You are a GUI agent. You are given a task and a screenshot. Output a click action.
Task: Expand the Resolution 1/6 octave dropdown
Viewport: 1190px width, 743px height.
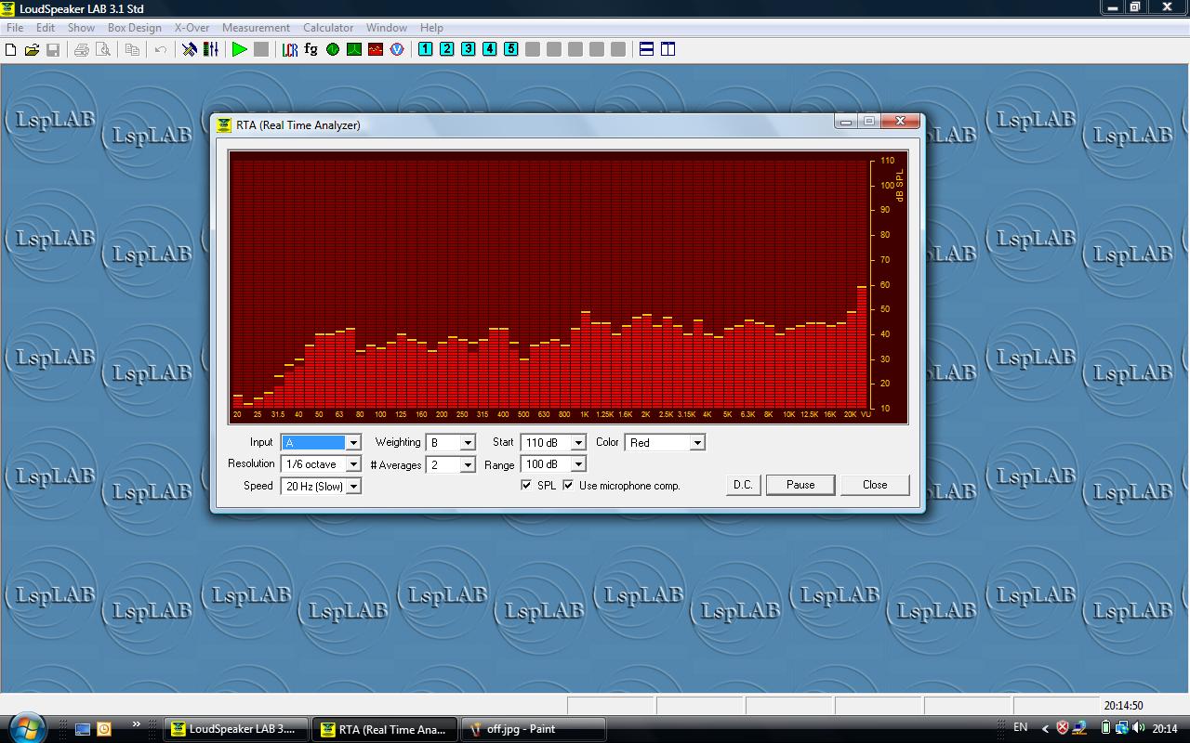pyautogui.click(x=321, y=464)
